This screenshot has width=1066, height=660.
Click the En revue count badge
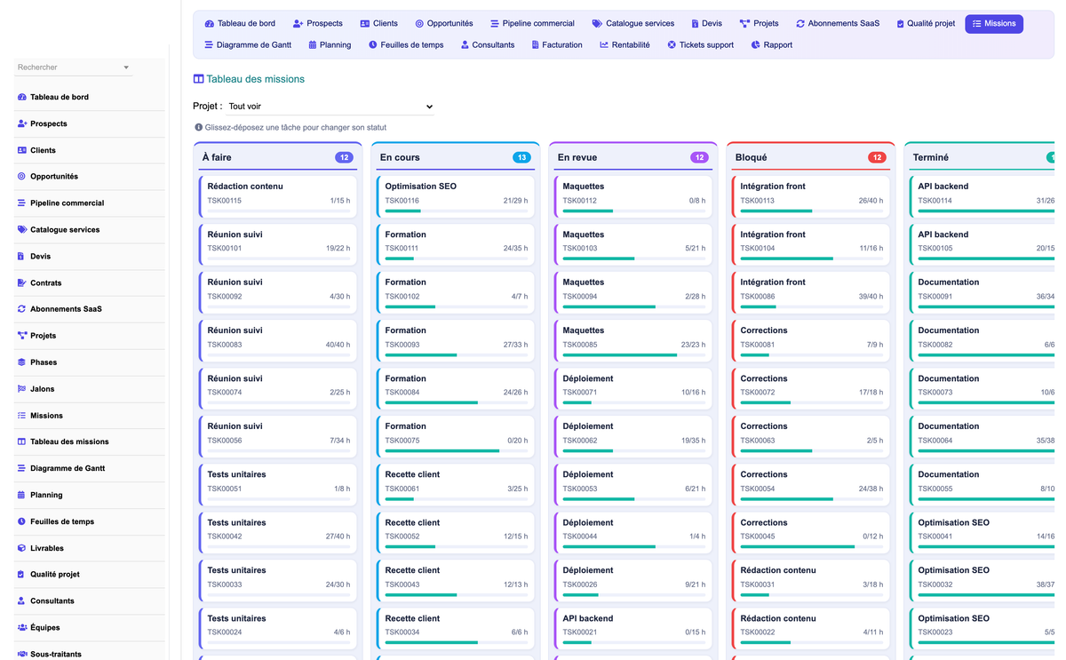699,157
